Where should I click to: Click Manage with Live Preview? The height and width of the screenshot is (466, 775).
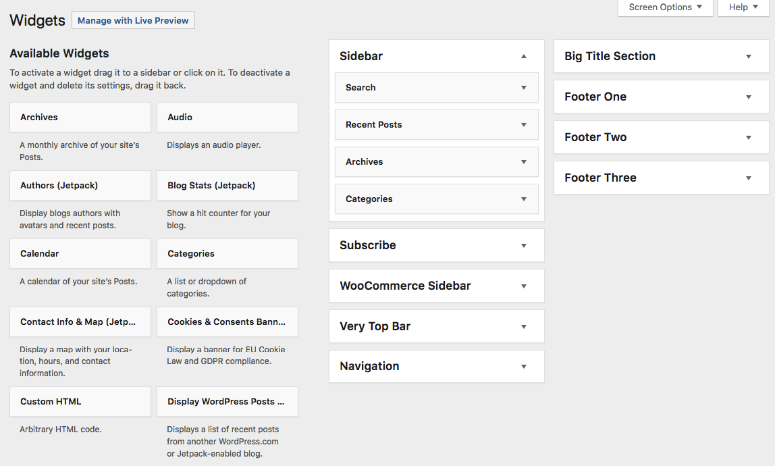pyautogui.click(x=133, y=20)
